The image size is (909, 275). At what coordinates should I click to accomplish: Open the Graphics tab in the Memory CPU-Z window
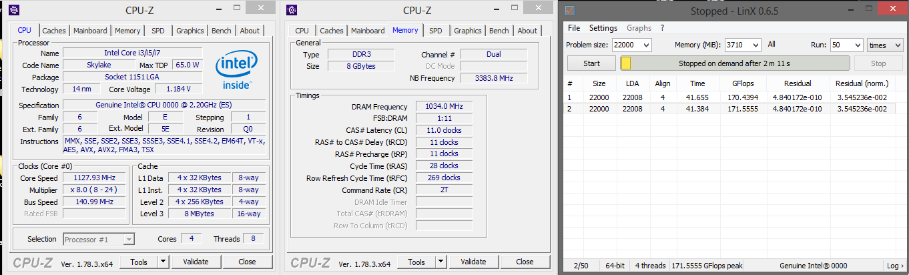coord(468,31)
